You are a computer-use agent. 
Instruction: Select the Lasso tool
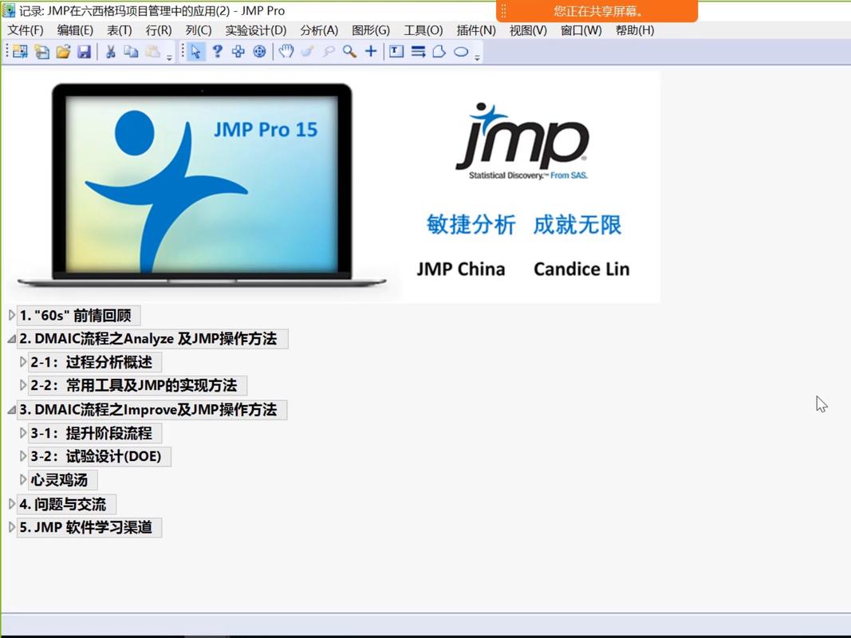(329, 52)
